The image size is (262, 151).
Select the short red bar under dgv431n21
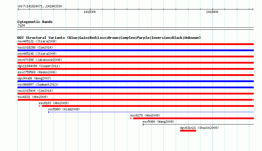[188, 131]
